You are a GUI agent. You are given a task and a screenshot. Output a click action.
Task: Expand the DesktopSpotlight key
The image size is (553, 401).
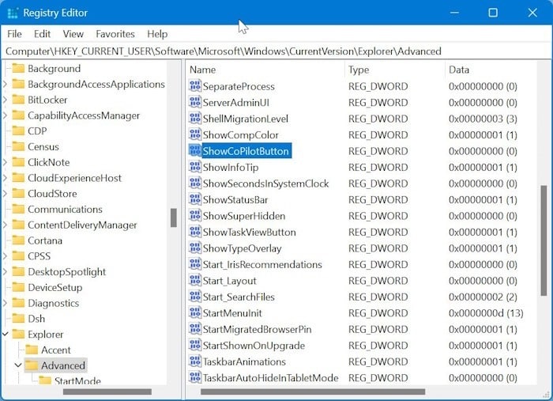click(5, 272)
